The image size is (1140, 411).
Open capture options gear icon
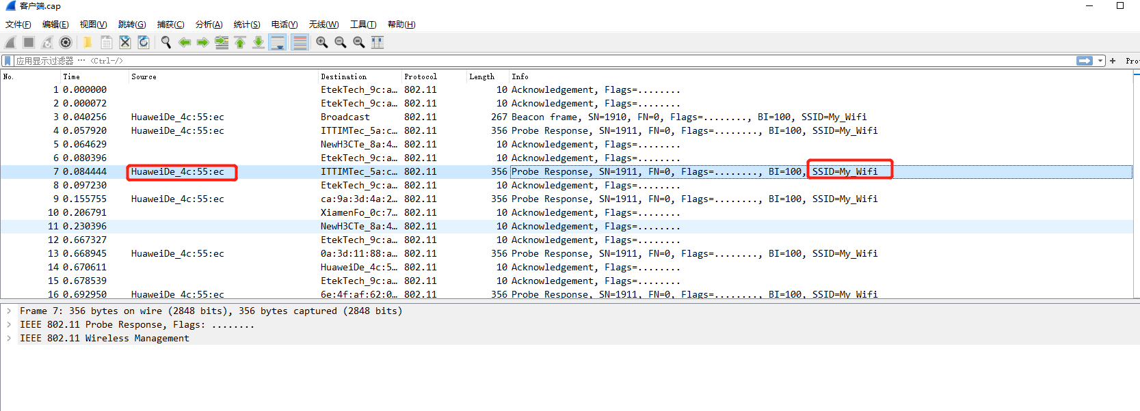(x=66, y=42)
